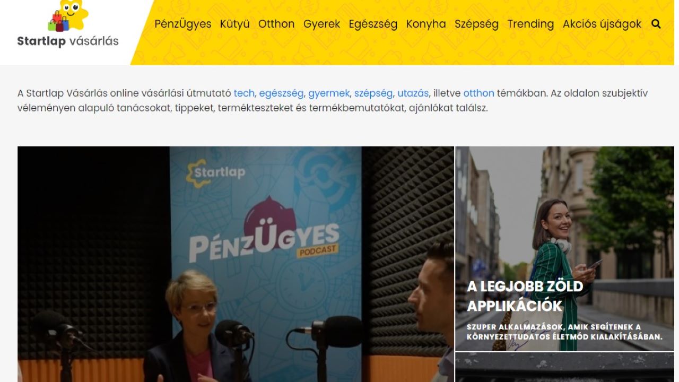Follow the 'otthon' link in intro paragraph
This screenshot has width=679, height=382.
point(478,93)
